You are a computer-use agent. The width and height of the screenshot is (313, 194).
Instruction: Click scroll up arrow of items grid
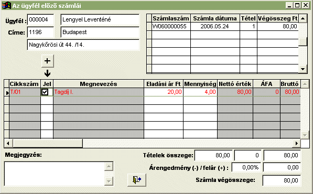[305, 84]
